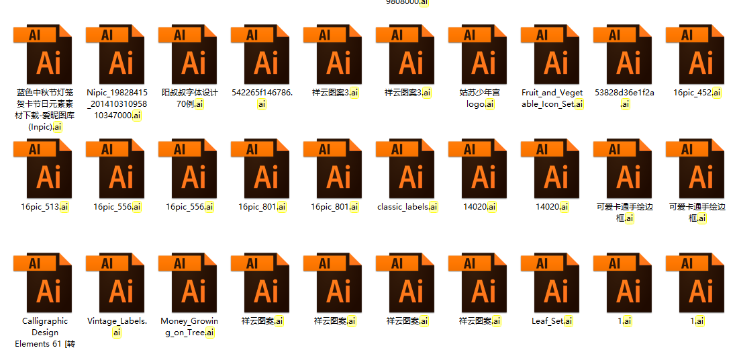Select the 14020.ai icon beside classic_labels.ai
This screenshot has width=735, height=348.
(x=478, y=169)
